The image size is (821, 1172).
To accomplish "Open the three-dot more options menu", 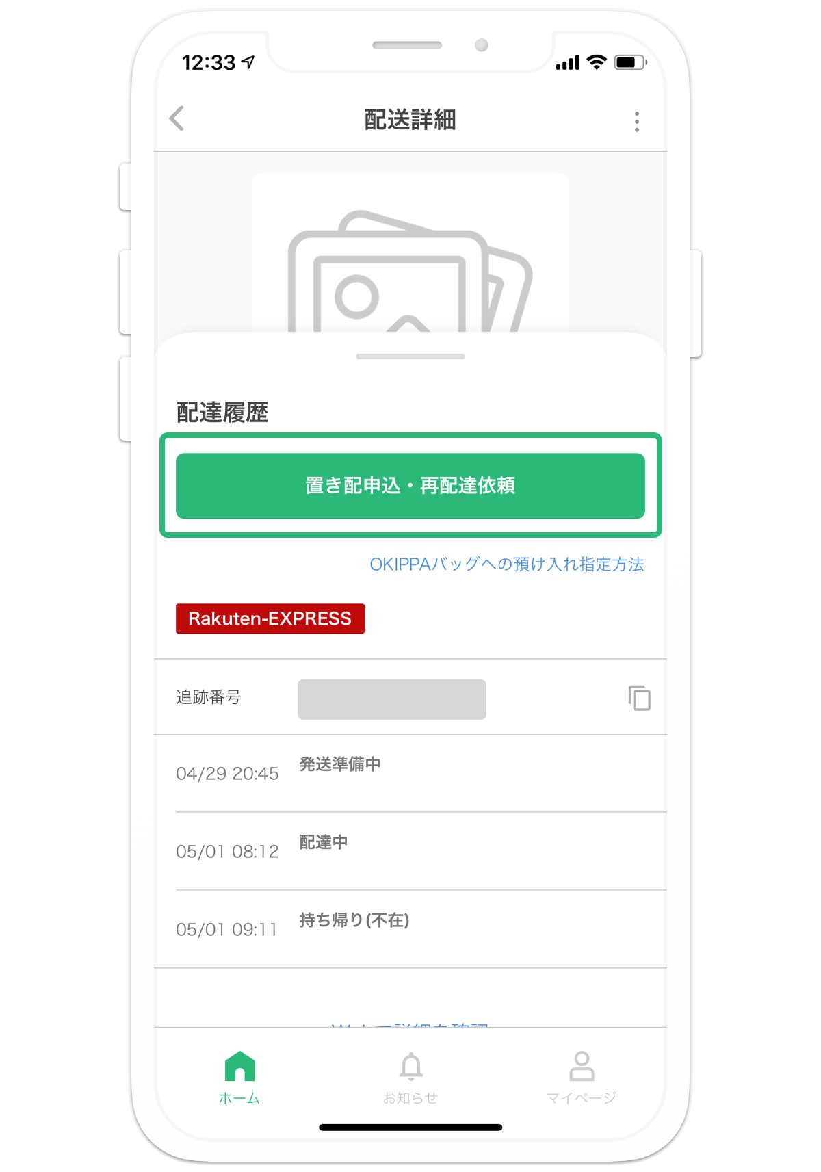I will (x=637, y=121).
